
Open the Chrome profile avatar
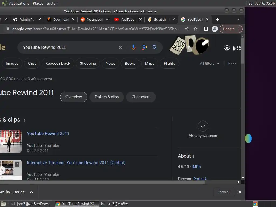tap(215, 29)
